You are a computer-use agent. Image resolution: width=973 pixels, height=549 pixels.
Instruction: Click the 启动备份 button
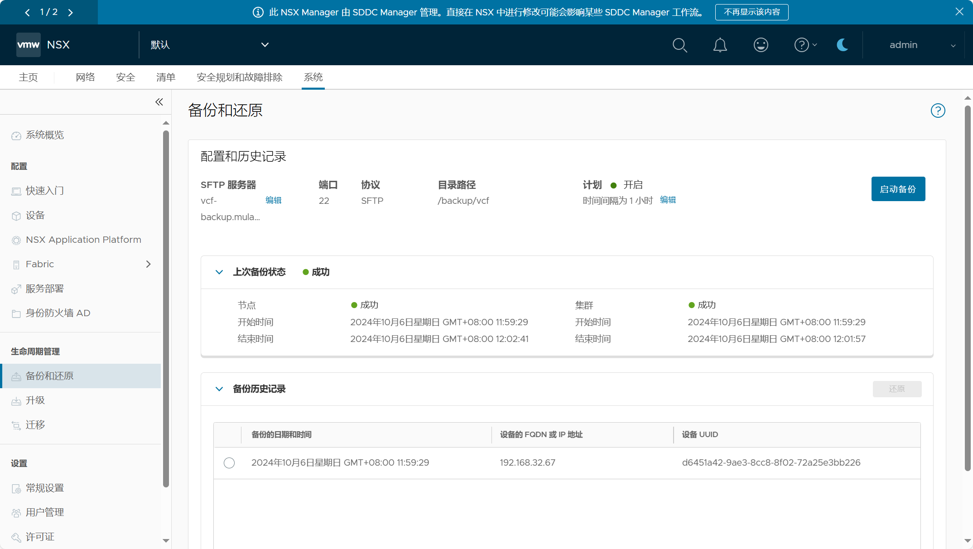pyautogui.click(x=898, y=189)
